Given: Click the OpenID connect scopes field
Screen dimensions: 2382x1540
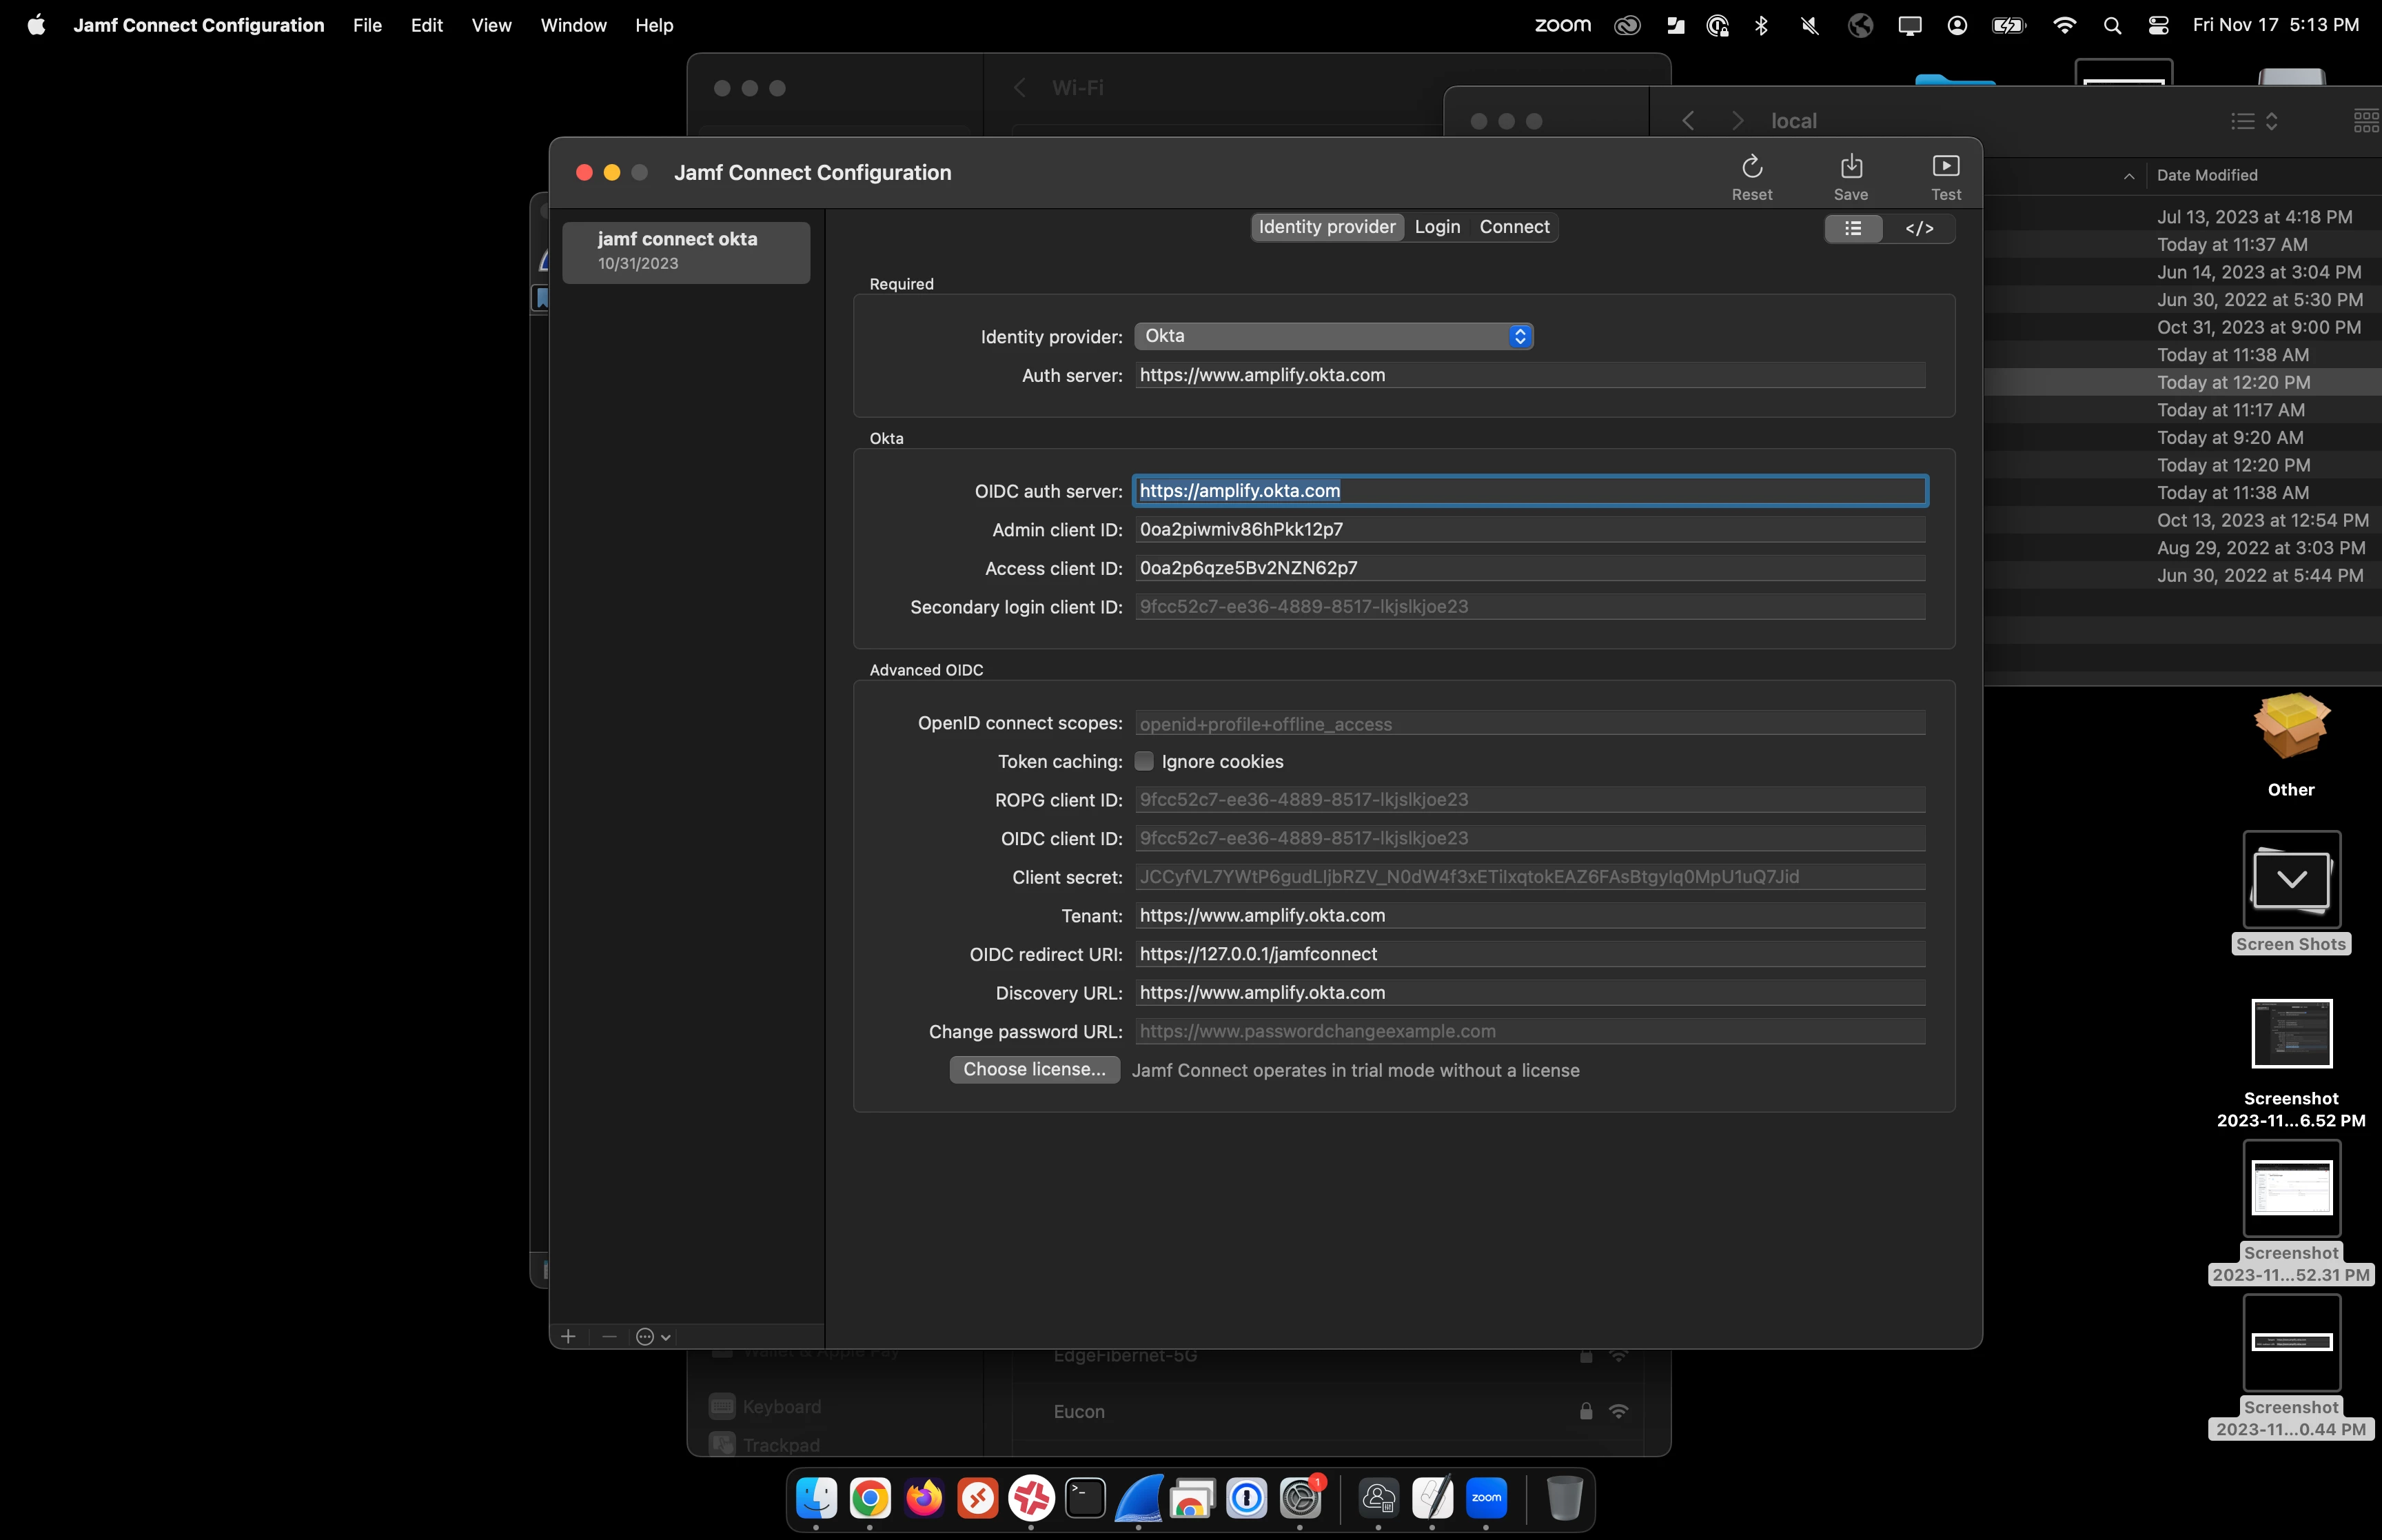Looking at the screenshot, I should tap(1529, 723).
